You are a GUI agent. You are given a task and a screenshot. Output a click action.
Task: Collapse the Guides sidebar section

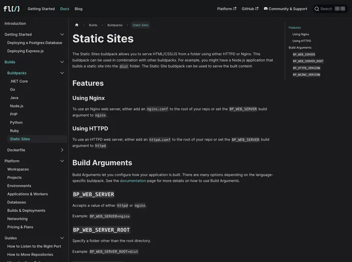pos(62,238)
